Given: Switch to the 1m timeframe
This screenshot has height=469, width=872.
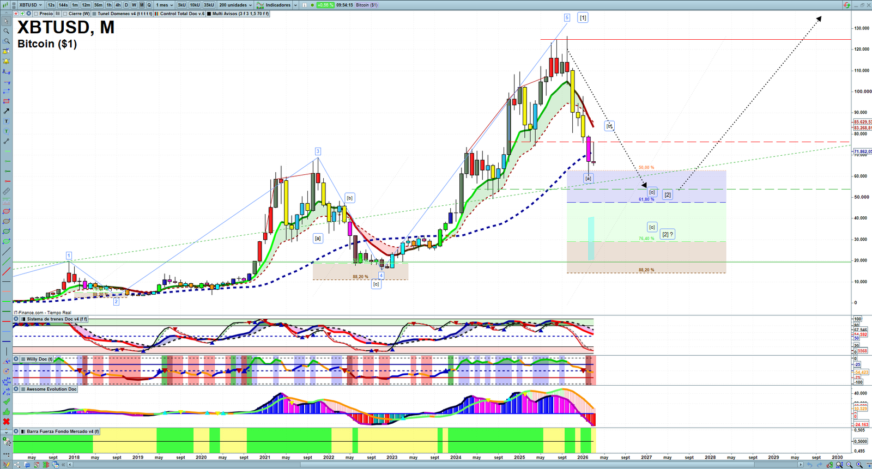Looking at the screenshot, I should point(75,5).
